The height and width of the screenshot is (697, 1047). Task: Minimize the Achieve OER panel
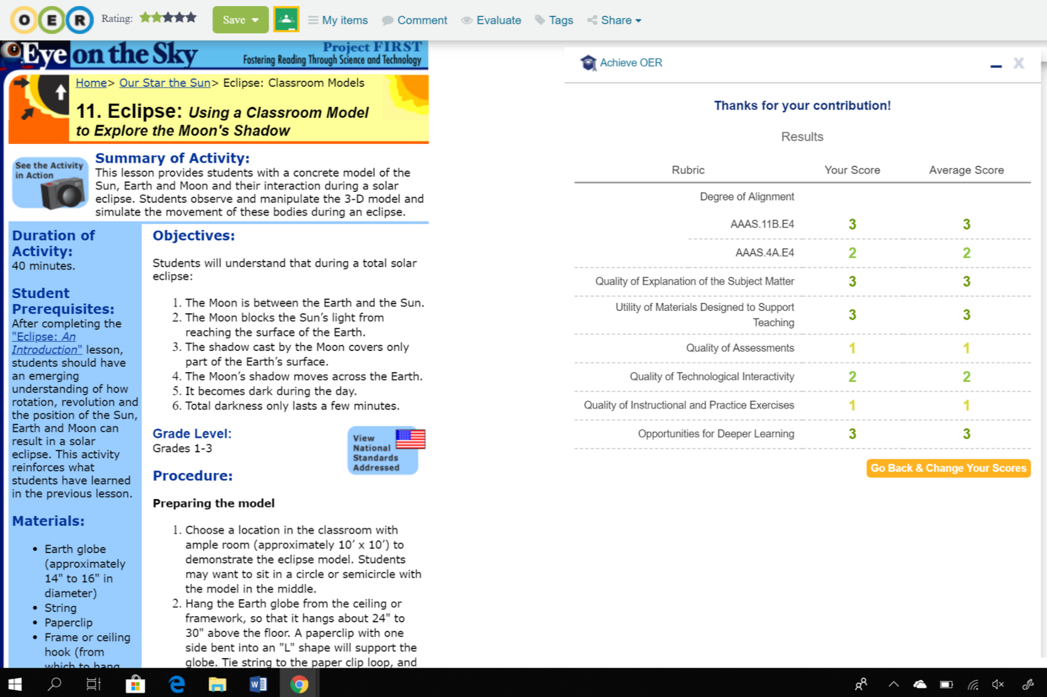click(995, 65)
